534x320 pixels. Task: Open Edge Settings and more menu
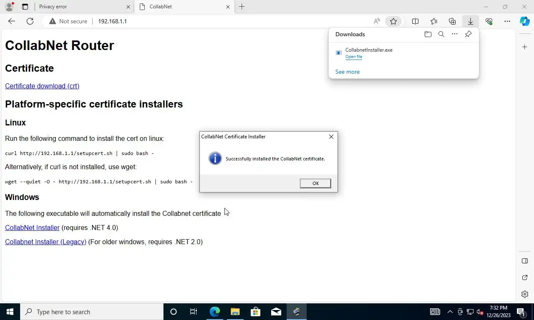(x=507, y=21)
